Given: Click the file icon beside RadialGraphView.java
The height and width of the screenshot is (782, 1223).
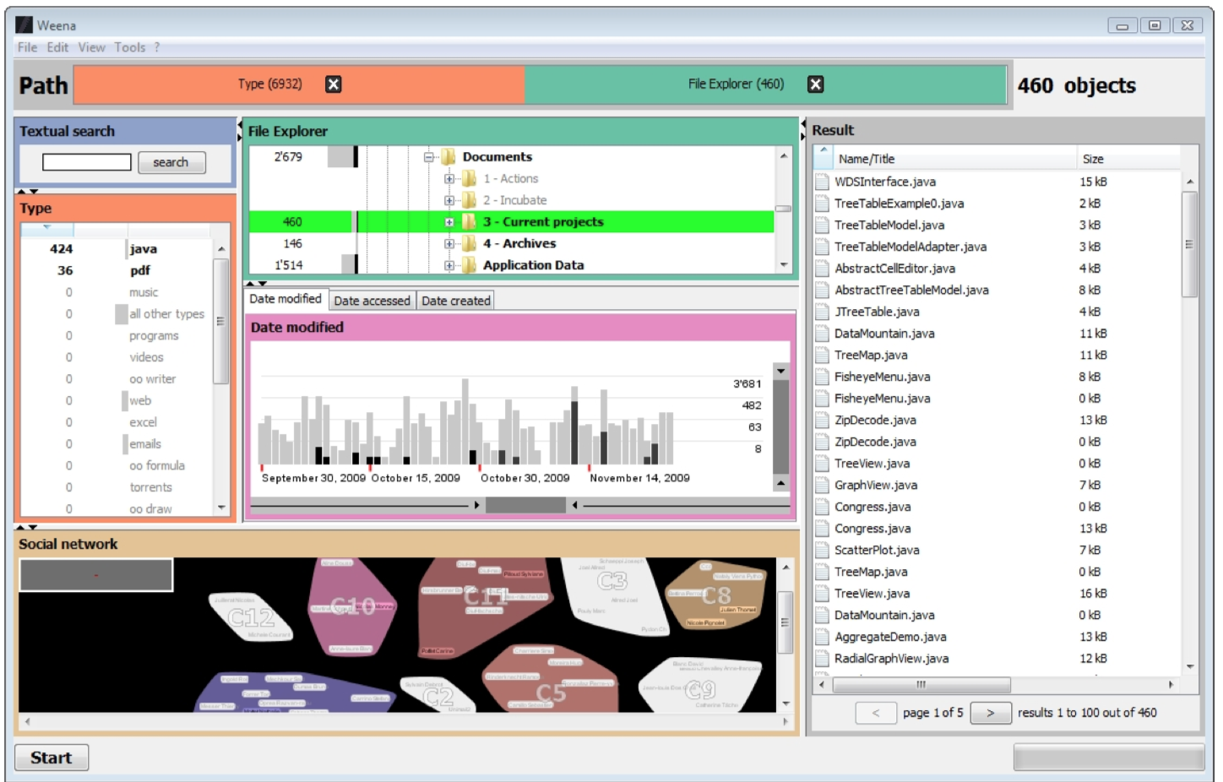Looking at the screenshot, I should coord(822,659).
